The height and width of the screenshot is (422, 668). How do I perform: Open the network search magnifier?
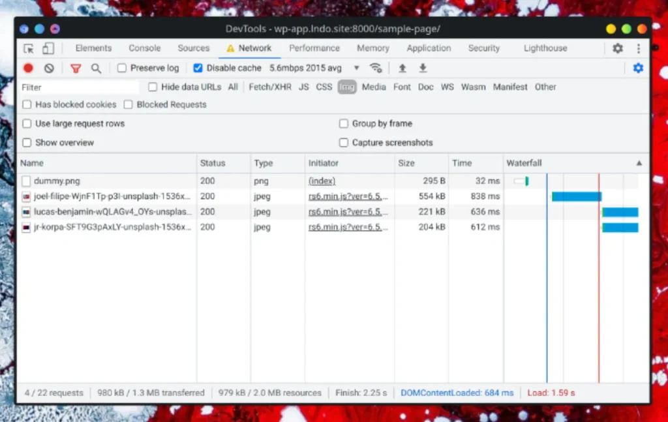click(x=97, y=68)
